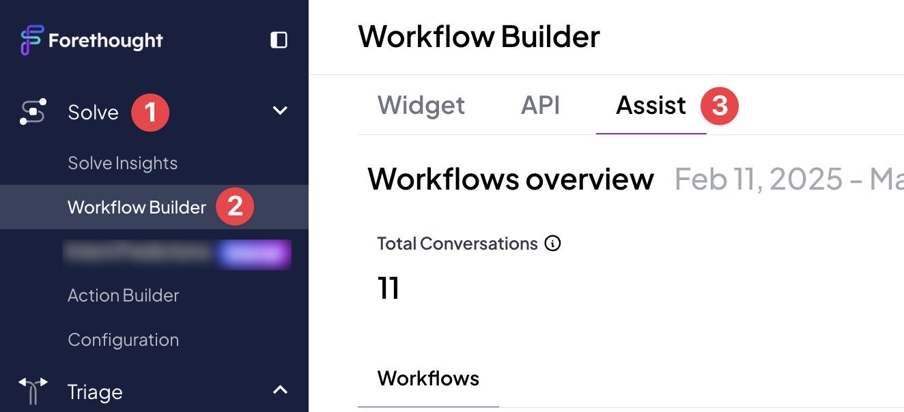Click the Triage section icon
This screenshot has width=904, height=412.
tap(33, 392)
